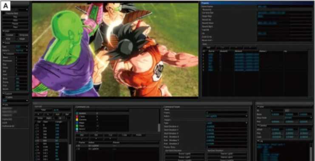Select the red command color icon

[77, 117]
